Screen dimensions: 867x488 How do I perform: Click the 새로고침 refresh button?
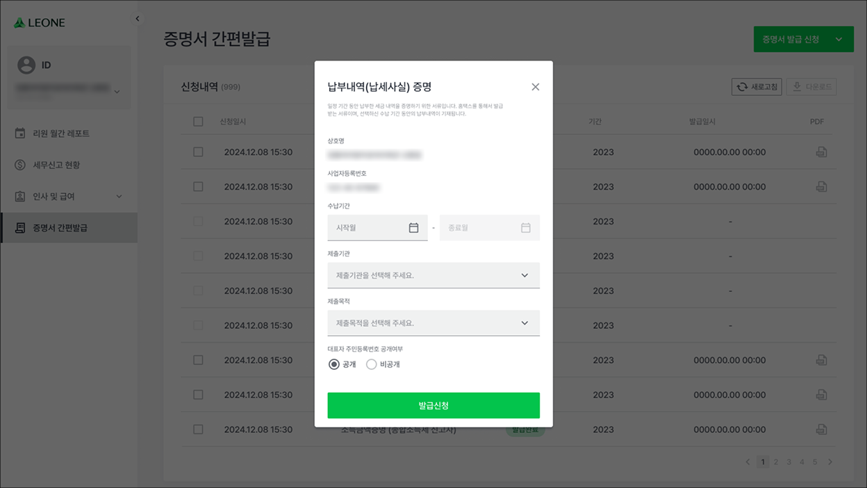point(757,87)
